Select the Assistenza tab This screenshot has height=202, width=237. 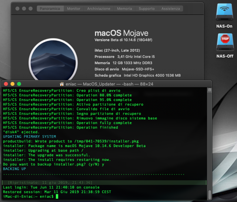[171, 9]
